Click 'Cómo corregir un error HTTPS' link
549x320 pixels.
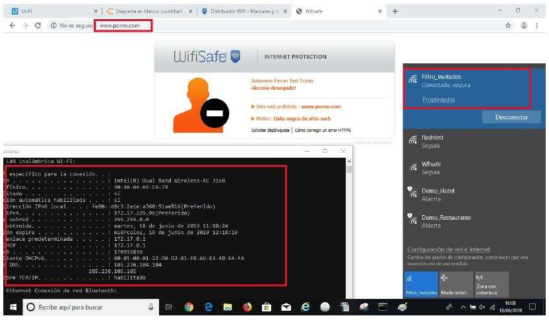pos(323,130)
